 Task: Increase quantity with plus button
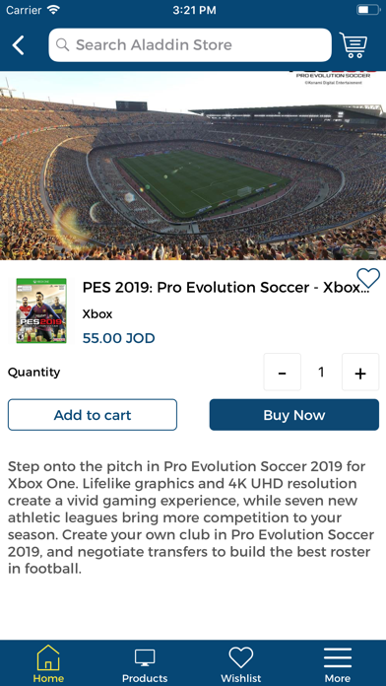(x=360, y=372)
